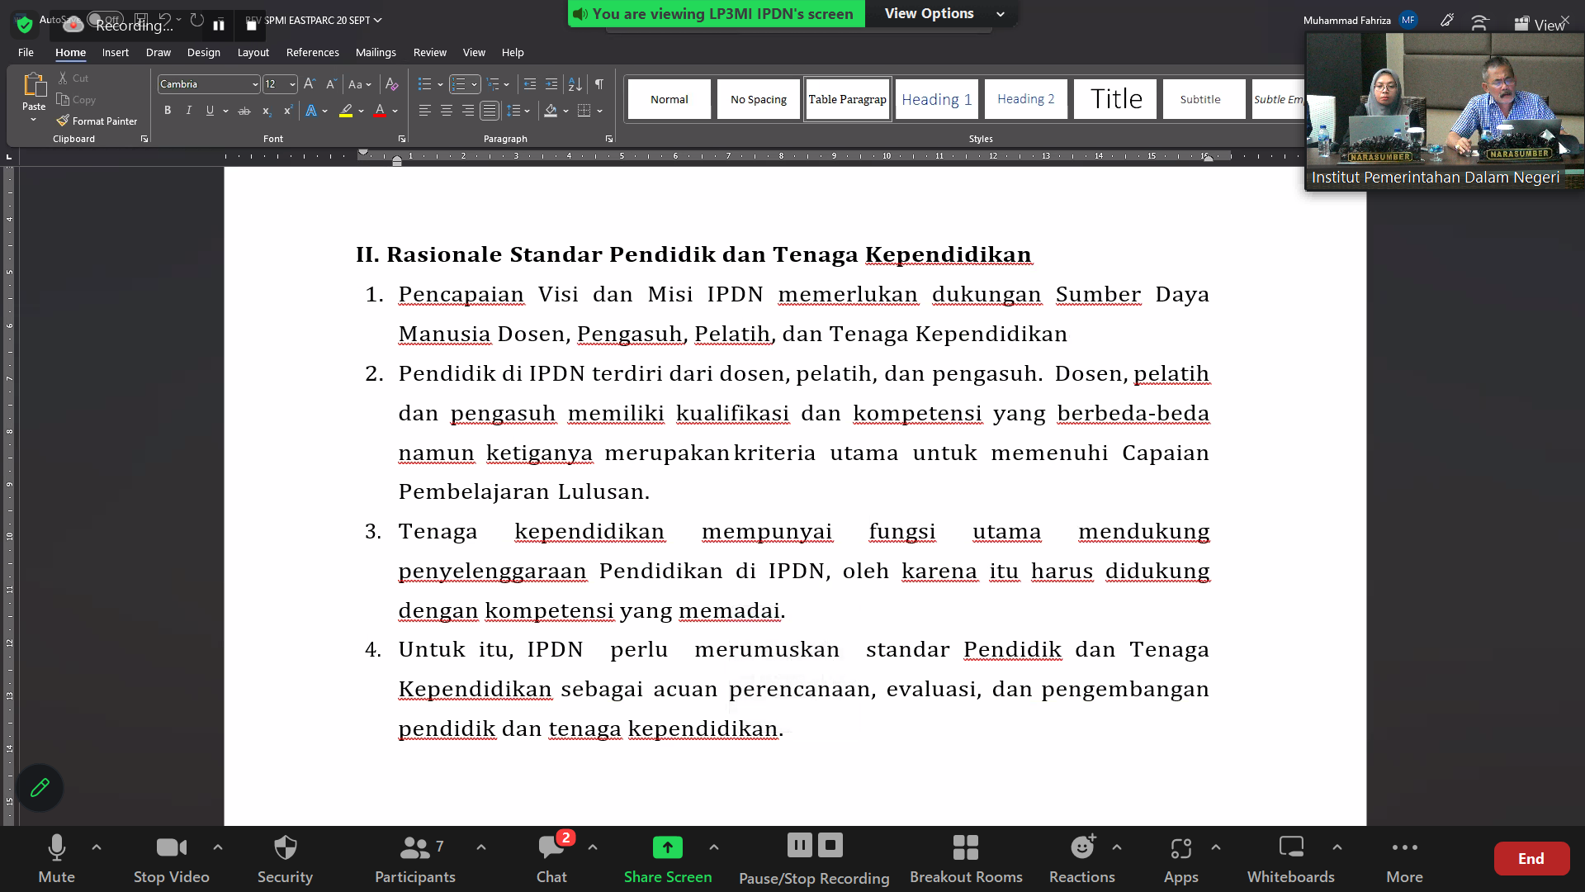
Task: Apply subscript formatting
Action: 266,111
